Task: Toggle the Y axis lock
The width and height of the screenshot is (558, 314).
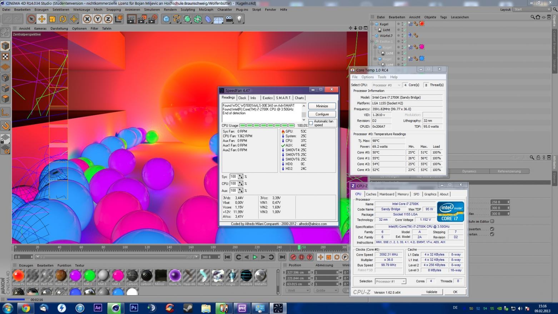Action: coord(98,19)
